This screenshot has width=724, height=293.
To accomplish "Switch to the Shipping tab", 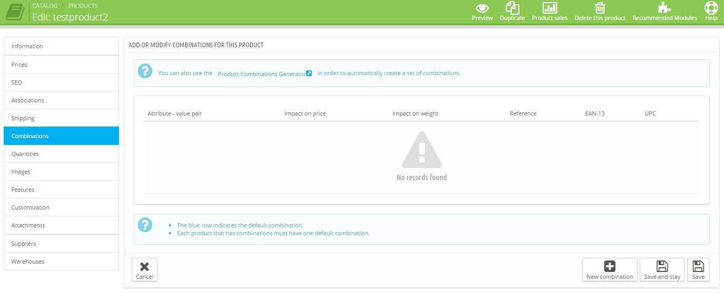I will click(61, 118).
